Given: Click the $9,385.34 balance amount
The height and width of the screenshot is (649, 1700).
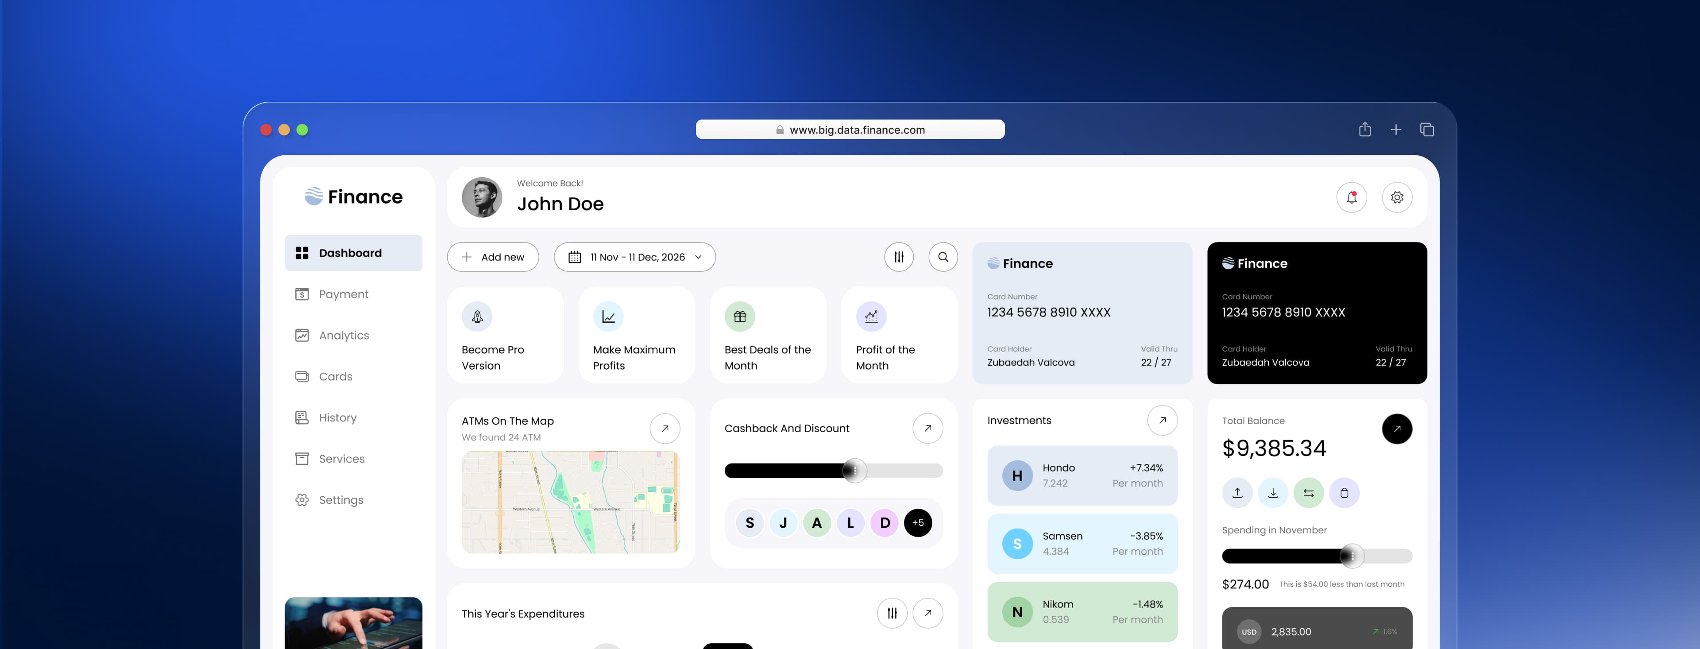Looking at the screenshot, I should [1274, 448].
